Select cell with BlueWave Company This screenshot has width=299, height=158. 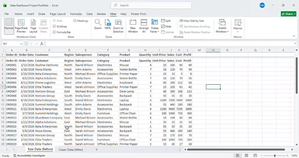[49, 118]
